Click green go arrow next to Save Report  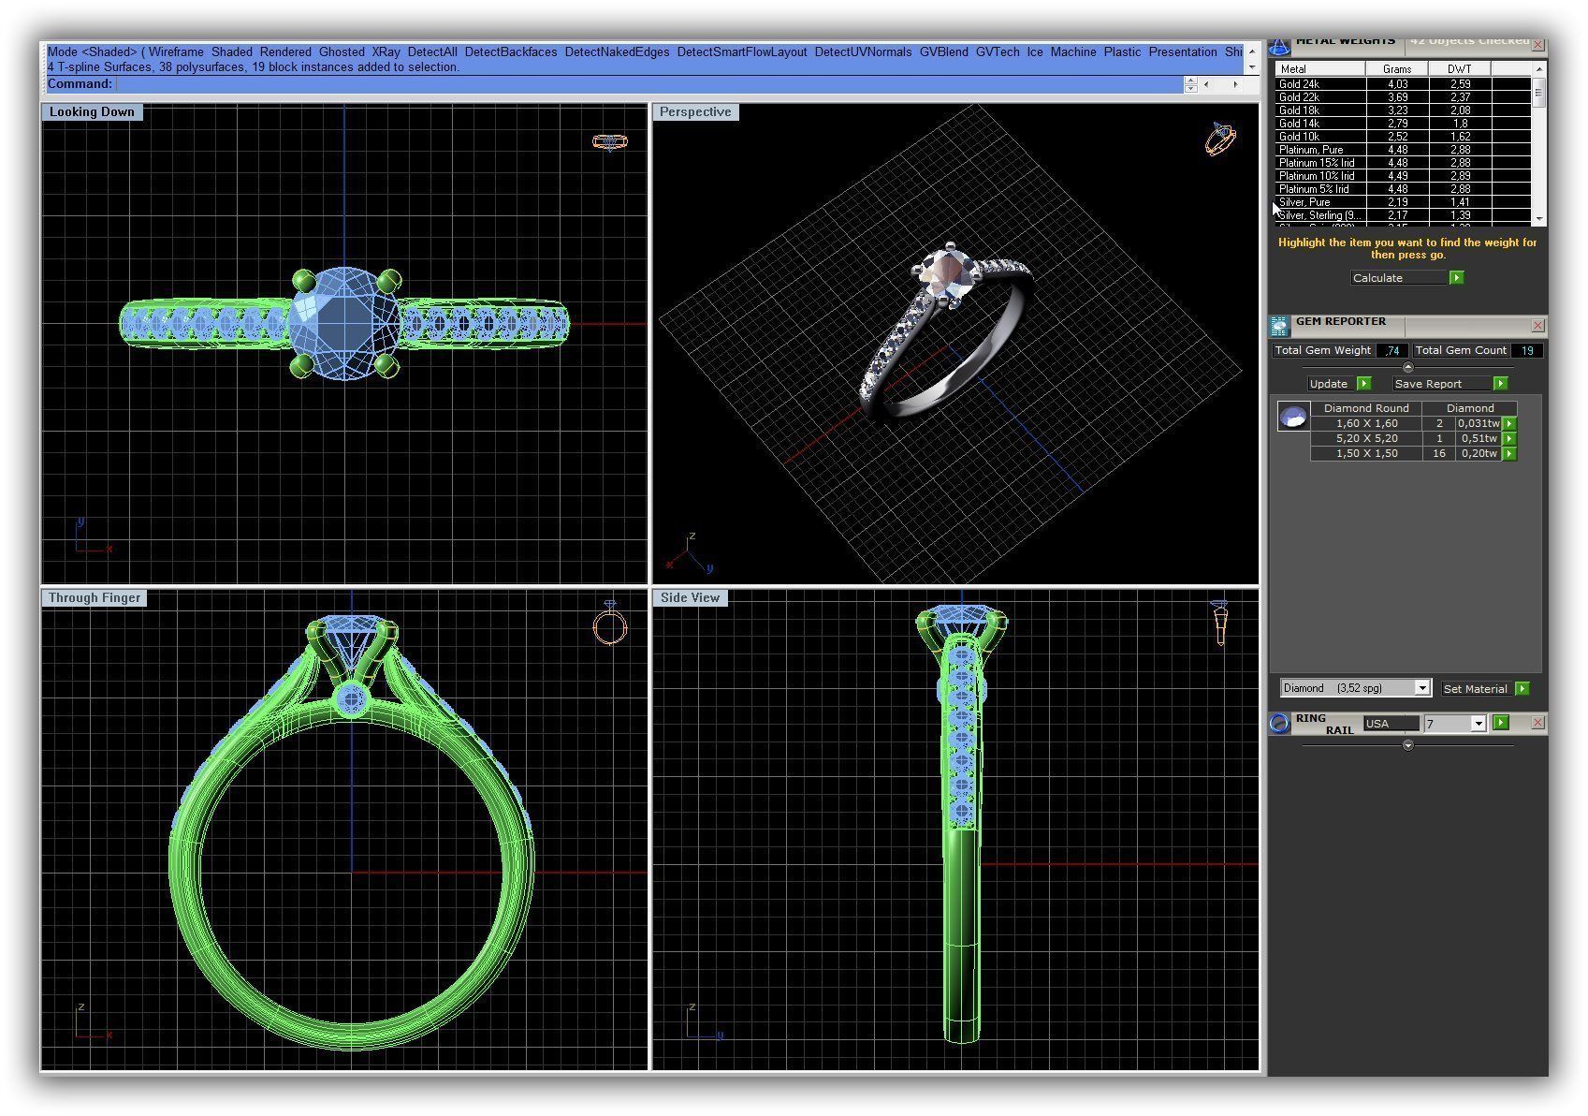coord(1500,384)
